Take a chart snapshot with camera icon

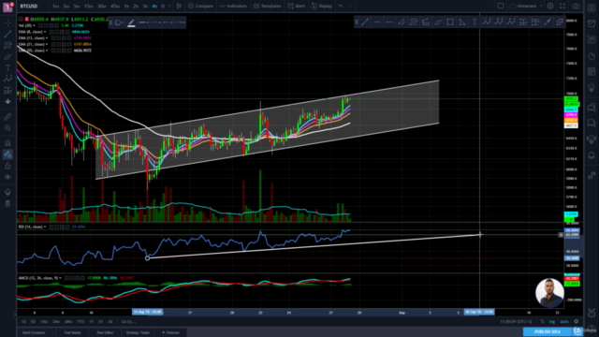576,7
